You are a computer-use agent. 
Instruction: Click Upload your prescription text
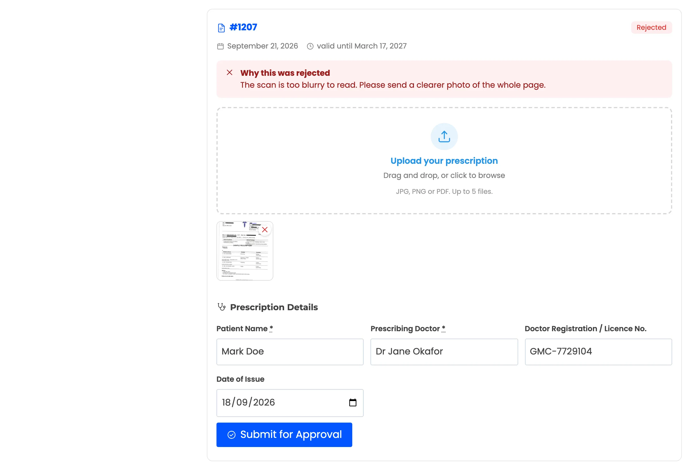pyautogui.click(x=444, y=161)
